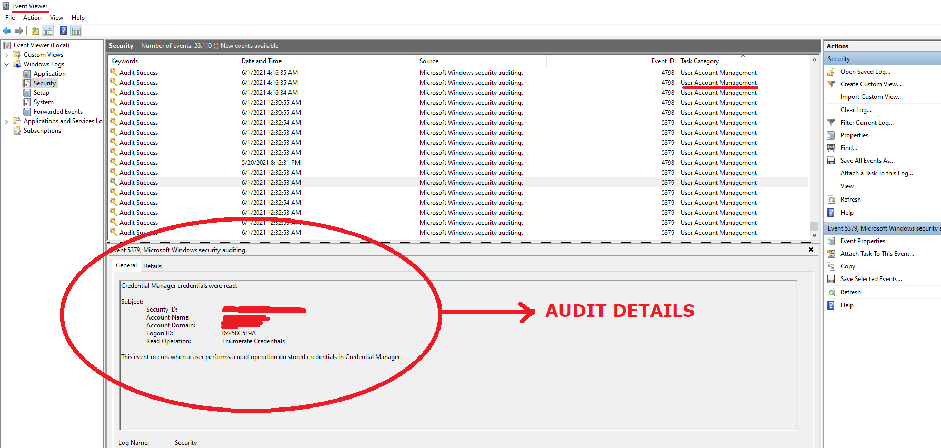Sort events by Date and Time column header

(327, 61)
